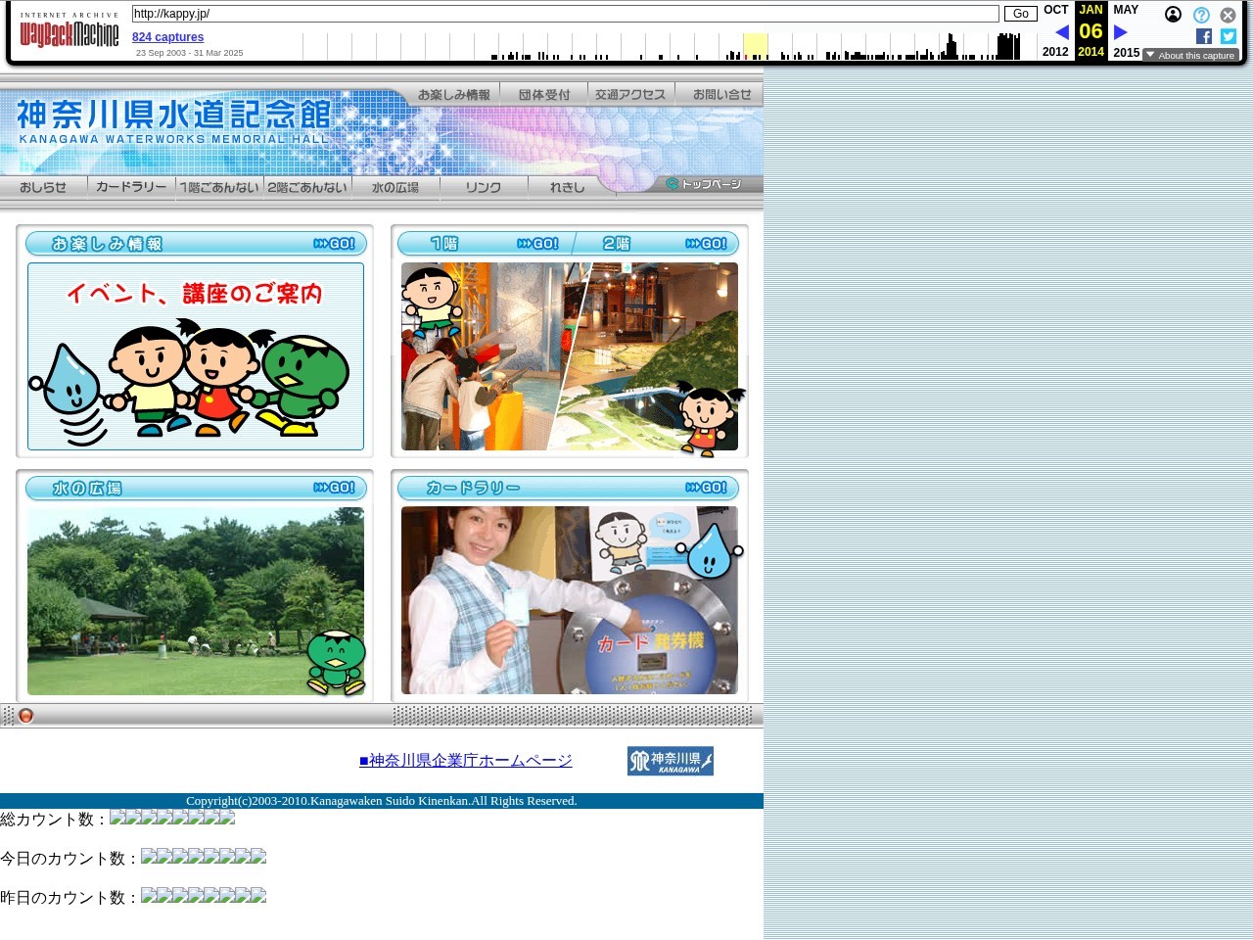Click the カードラリー card machine photo
The image size is (1253, 940).
pyautogui.click(x=569, y=600)
